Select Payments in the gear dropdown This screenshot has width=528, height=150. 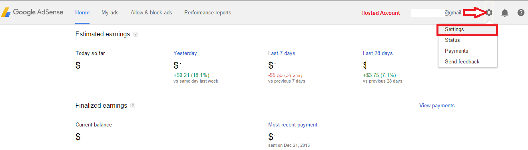[468, 51]
